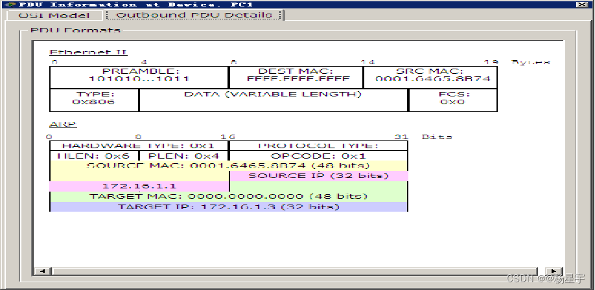This screenshot has height=290, width=595.
Task: Switch to the OSI Model tab
Action: coord(54,15)
